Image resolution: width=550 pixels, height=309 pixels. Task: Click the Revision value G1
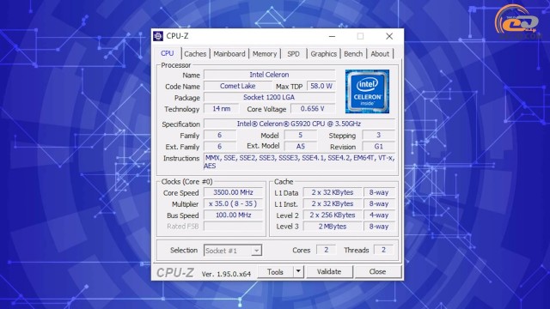coord(378,147)
